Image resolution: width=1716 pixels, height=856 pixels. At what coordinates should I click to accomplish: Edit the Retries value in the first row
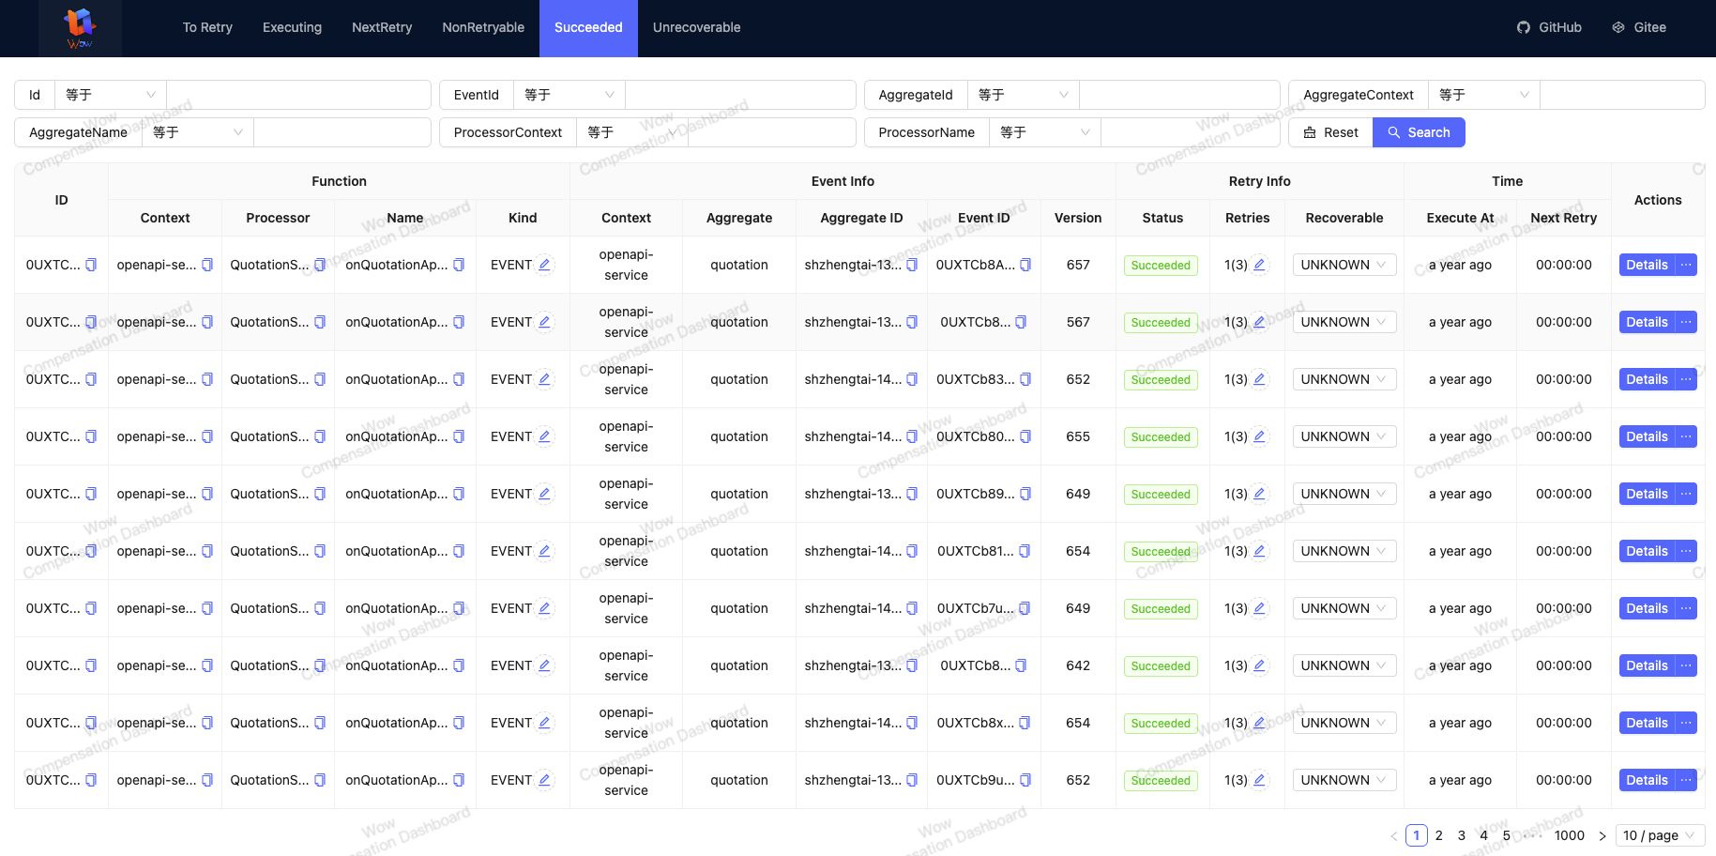tap(1259, 265)
